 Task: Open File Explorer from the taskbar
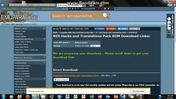tap(43, 97)
